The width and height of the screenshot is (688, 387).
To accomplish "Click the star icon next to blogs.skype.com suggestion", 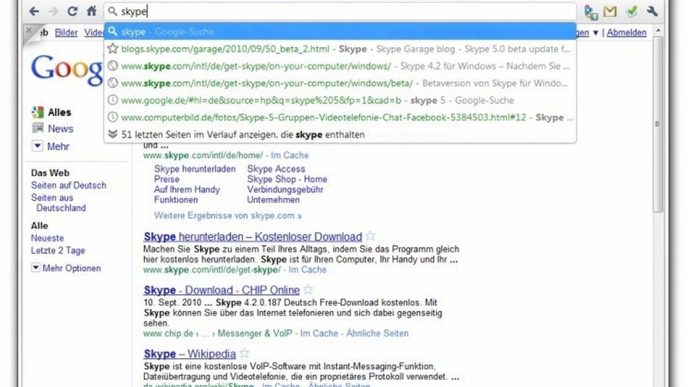I will 114,49.
